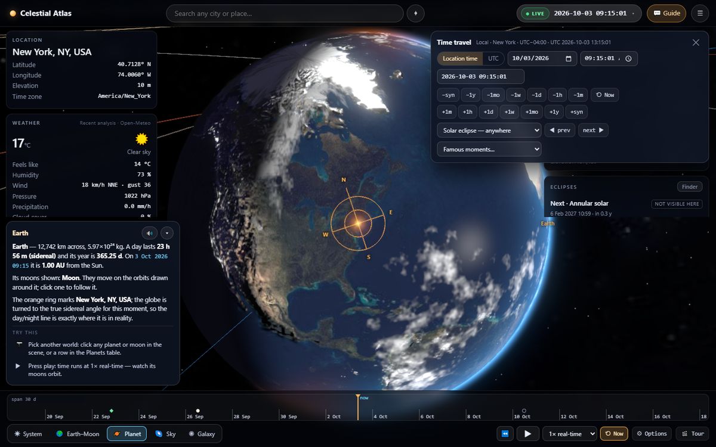The width and height of the screenshot is (716, 447).
Task: Open the calendar date picker icon
Action: point(568,58)
